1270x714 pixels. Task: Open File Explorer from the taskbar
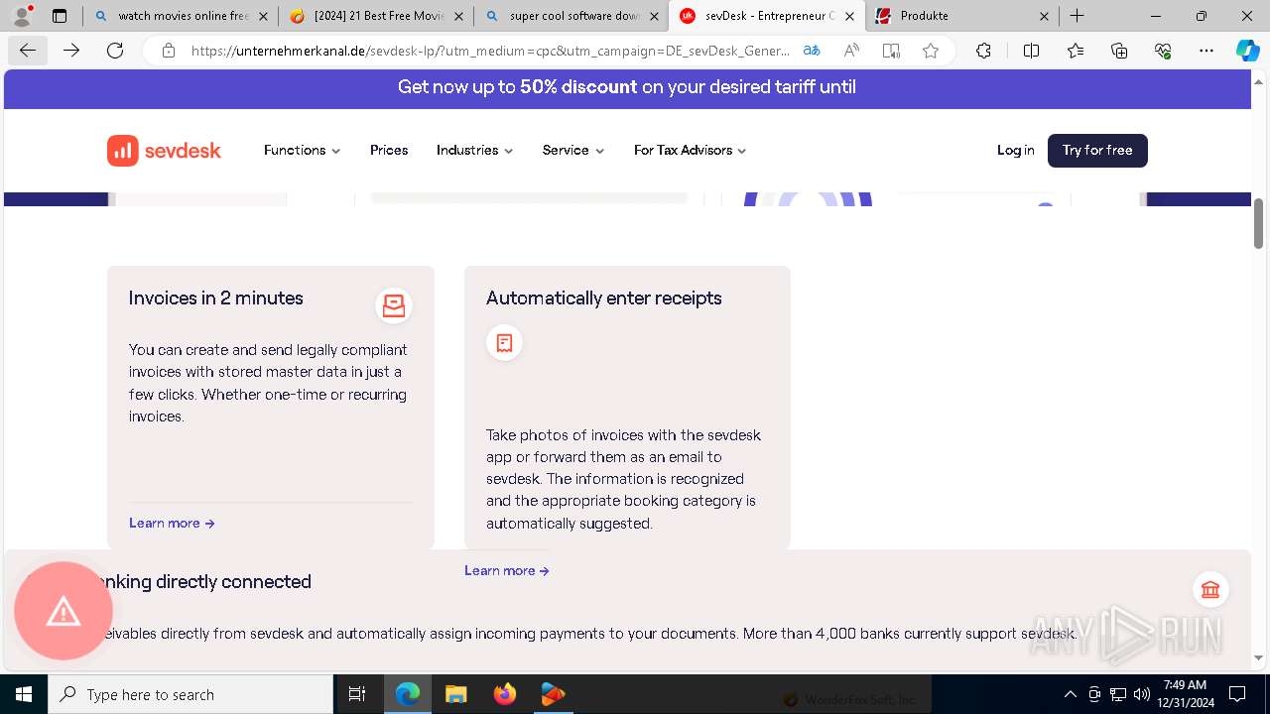[455, 694]
